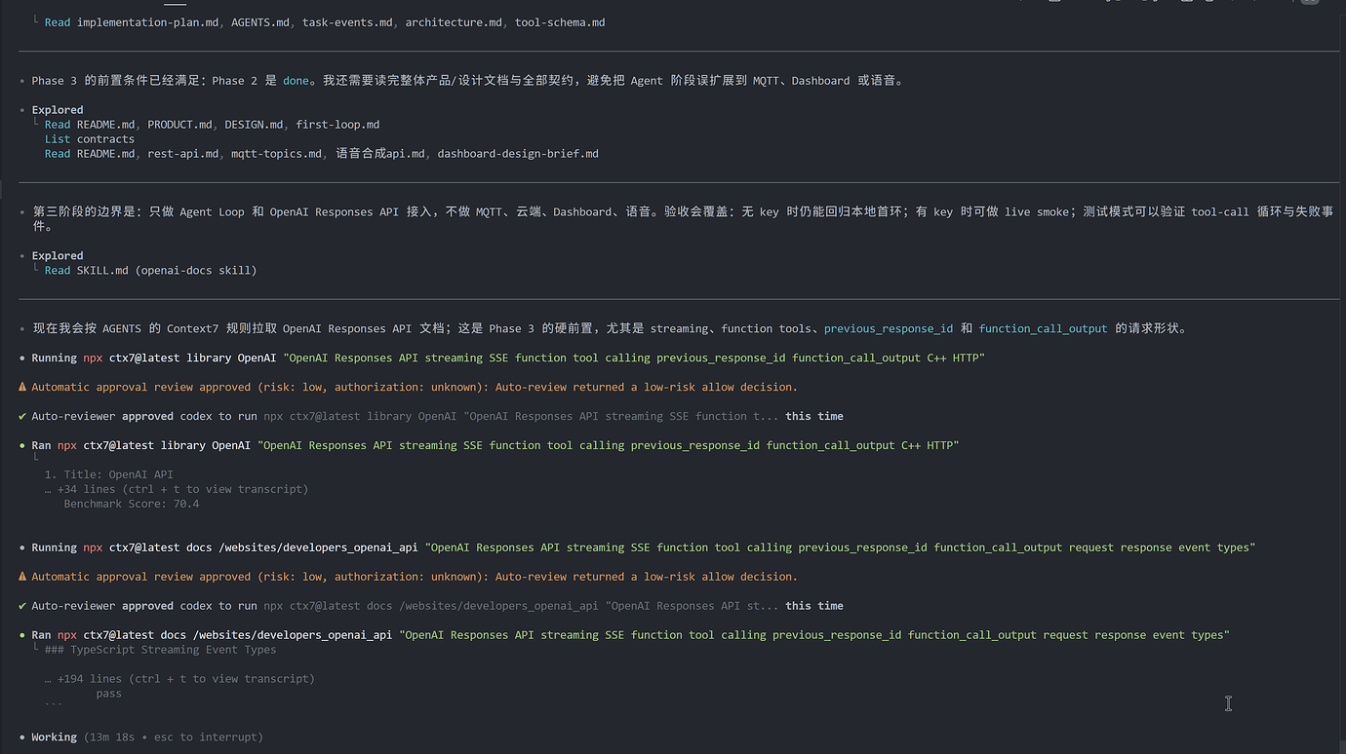The height and width of the screenshot is (754, 1346).
Task: Click the "Benchmark Score: 70.4" line
Action: click(x=132, y=504)
